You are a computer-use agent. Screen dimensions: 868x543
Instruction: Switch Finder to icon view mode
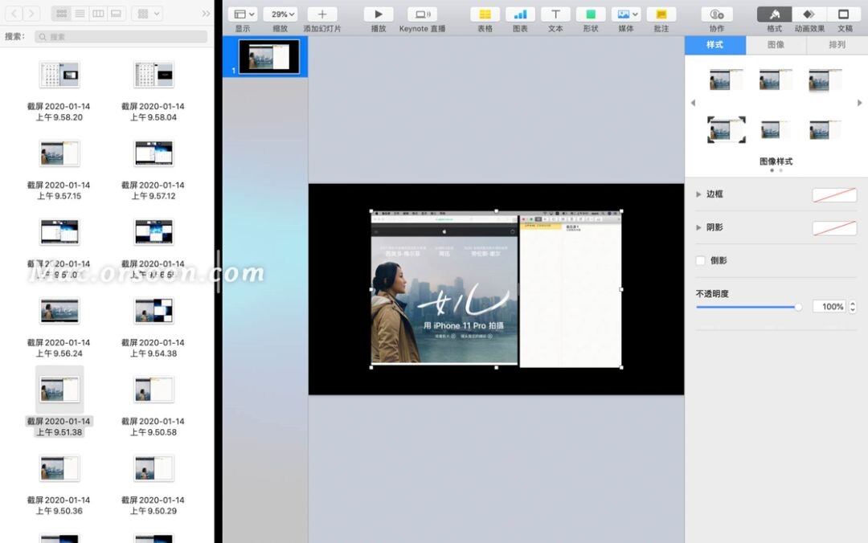pos(61,14)
